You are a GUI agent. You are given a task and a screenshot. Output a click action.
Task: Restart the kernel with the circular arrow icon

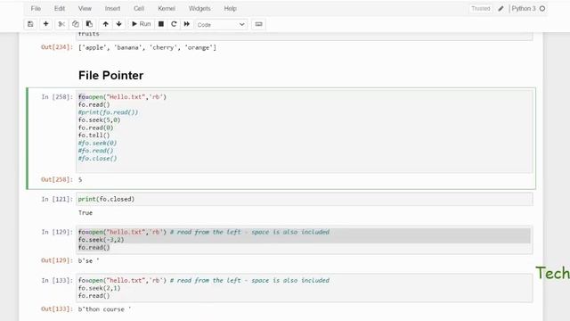pos(174,24)
